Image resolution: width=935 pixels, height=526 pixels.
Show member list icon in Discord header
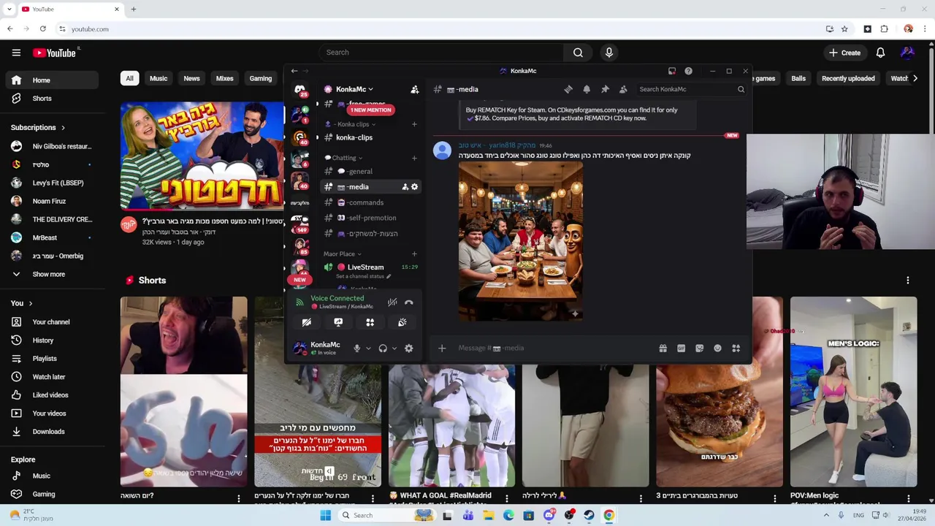click(623, 89)
